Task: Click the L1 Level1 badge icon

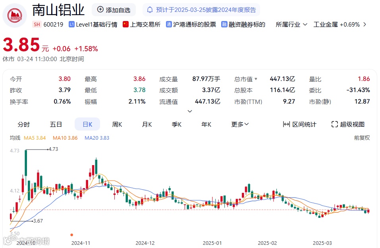Action: click(71, 24)
